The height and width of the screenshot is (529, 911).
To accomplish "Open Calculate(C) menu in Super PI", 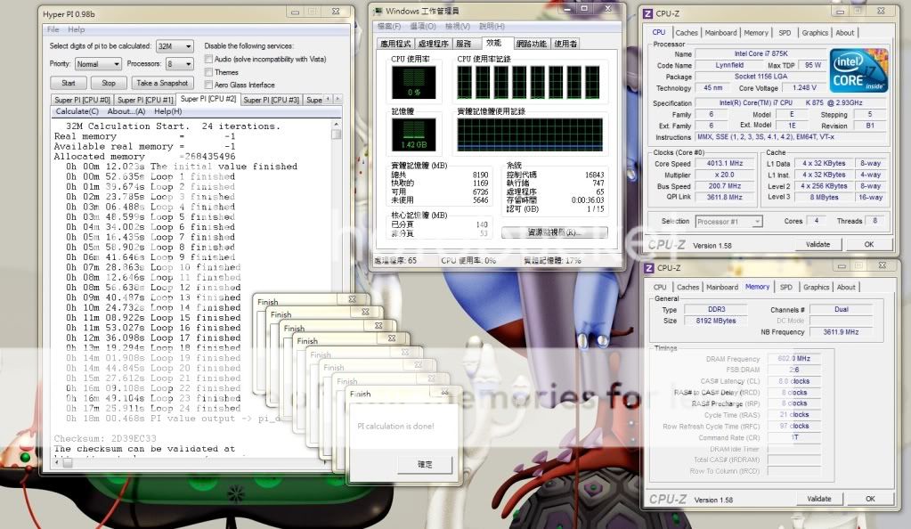I will tap(77, 111).
